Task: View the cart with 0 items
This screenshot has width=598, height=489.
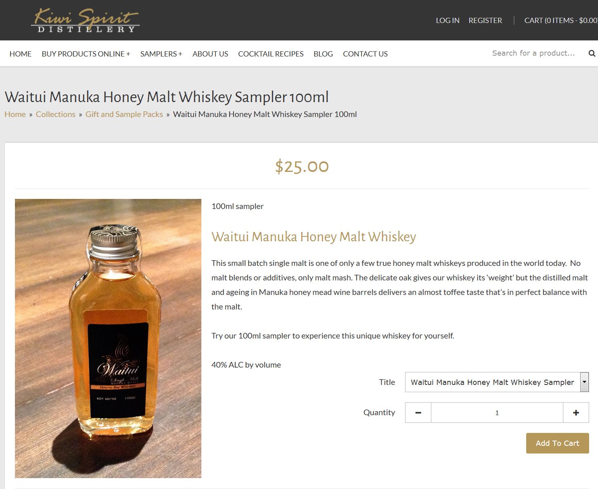Action: point(561,20)
